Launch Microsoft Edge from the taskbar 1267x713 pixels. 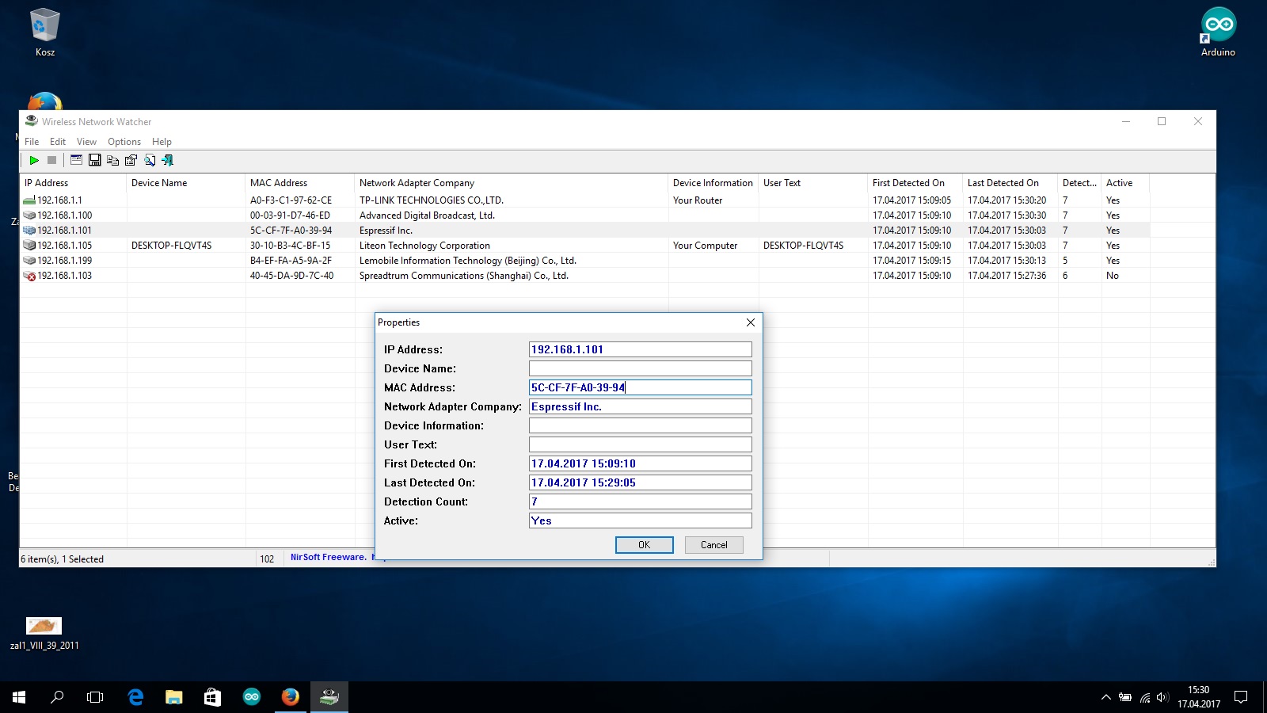135,697
